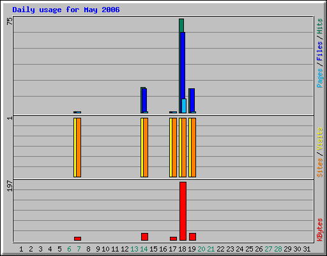This screenshot has height=256, width=327.
Task: Click the "Hits" legend label
Action: coord(320,26)
